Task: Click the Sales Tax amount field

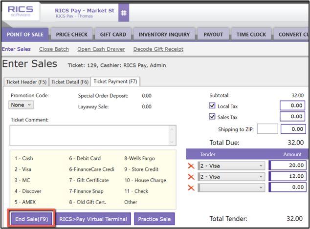Action: point(292,117)
